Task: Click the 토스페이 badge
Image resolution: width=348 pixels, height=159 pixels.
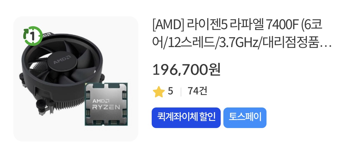Action: [x=245, y=118]
